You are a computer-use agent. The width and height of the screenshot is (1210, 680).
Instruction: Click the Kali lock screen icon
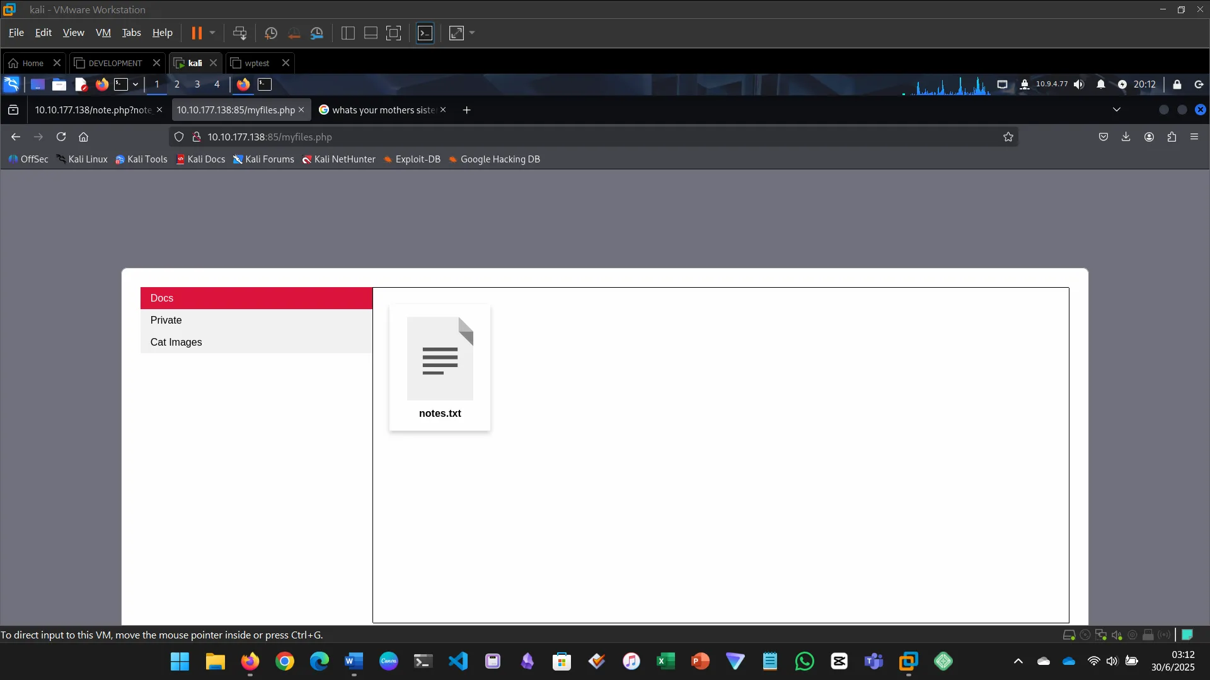[1177, 84]
